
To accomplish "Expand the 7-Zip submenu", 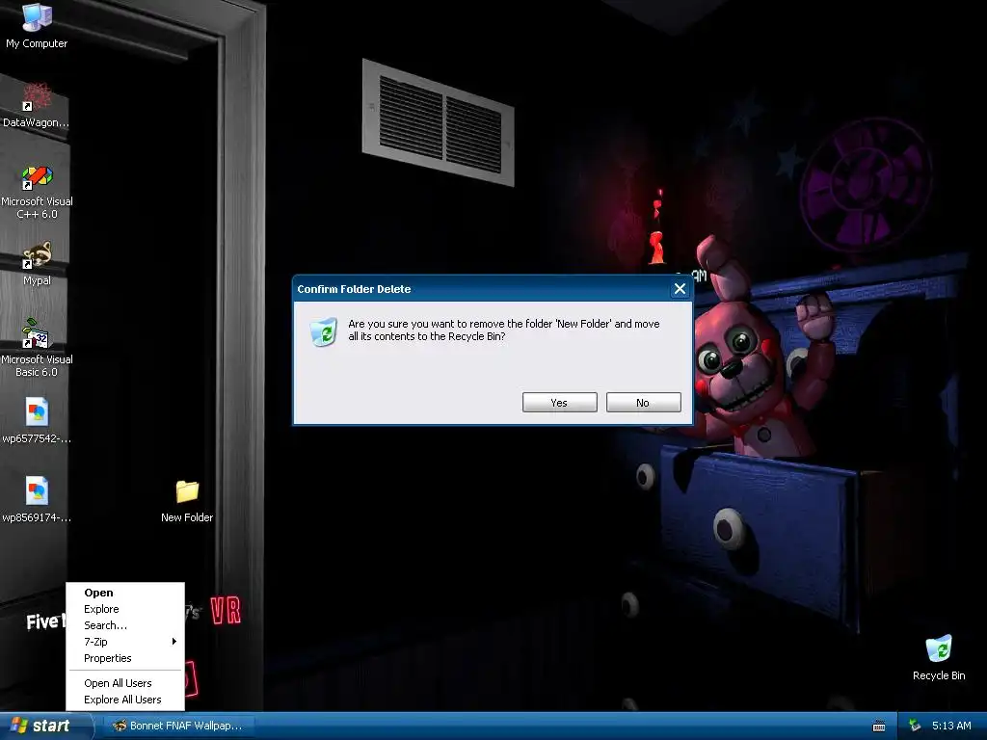I will point(125,642).
